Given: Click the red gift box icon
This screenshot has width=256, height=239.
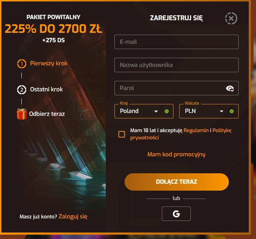Looking at the screenshot, I should (x=22, y=114).
